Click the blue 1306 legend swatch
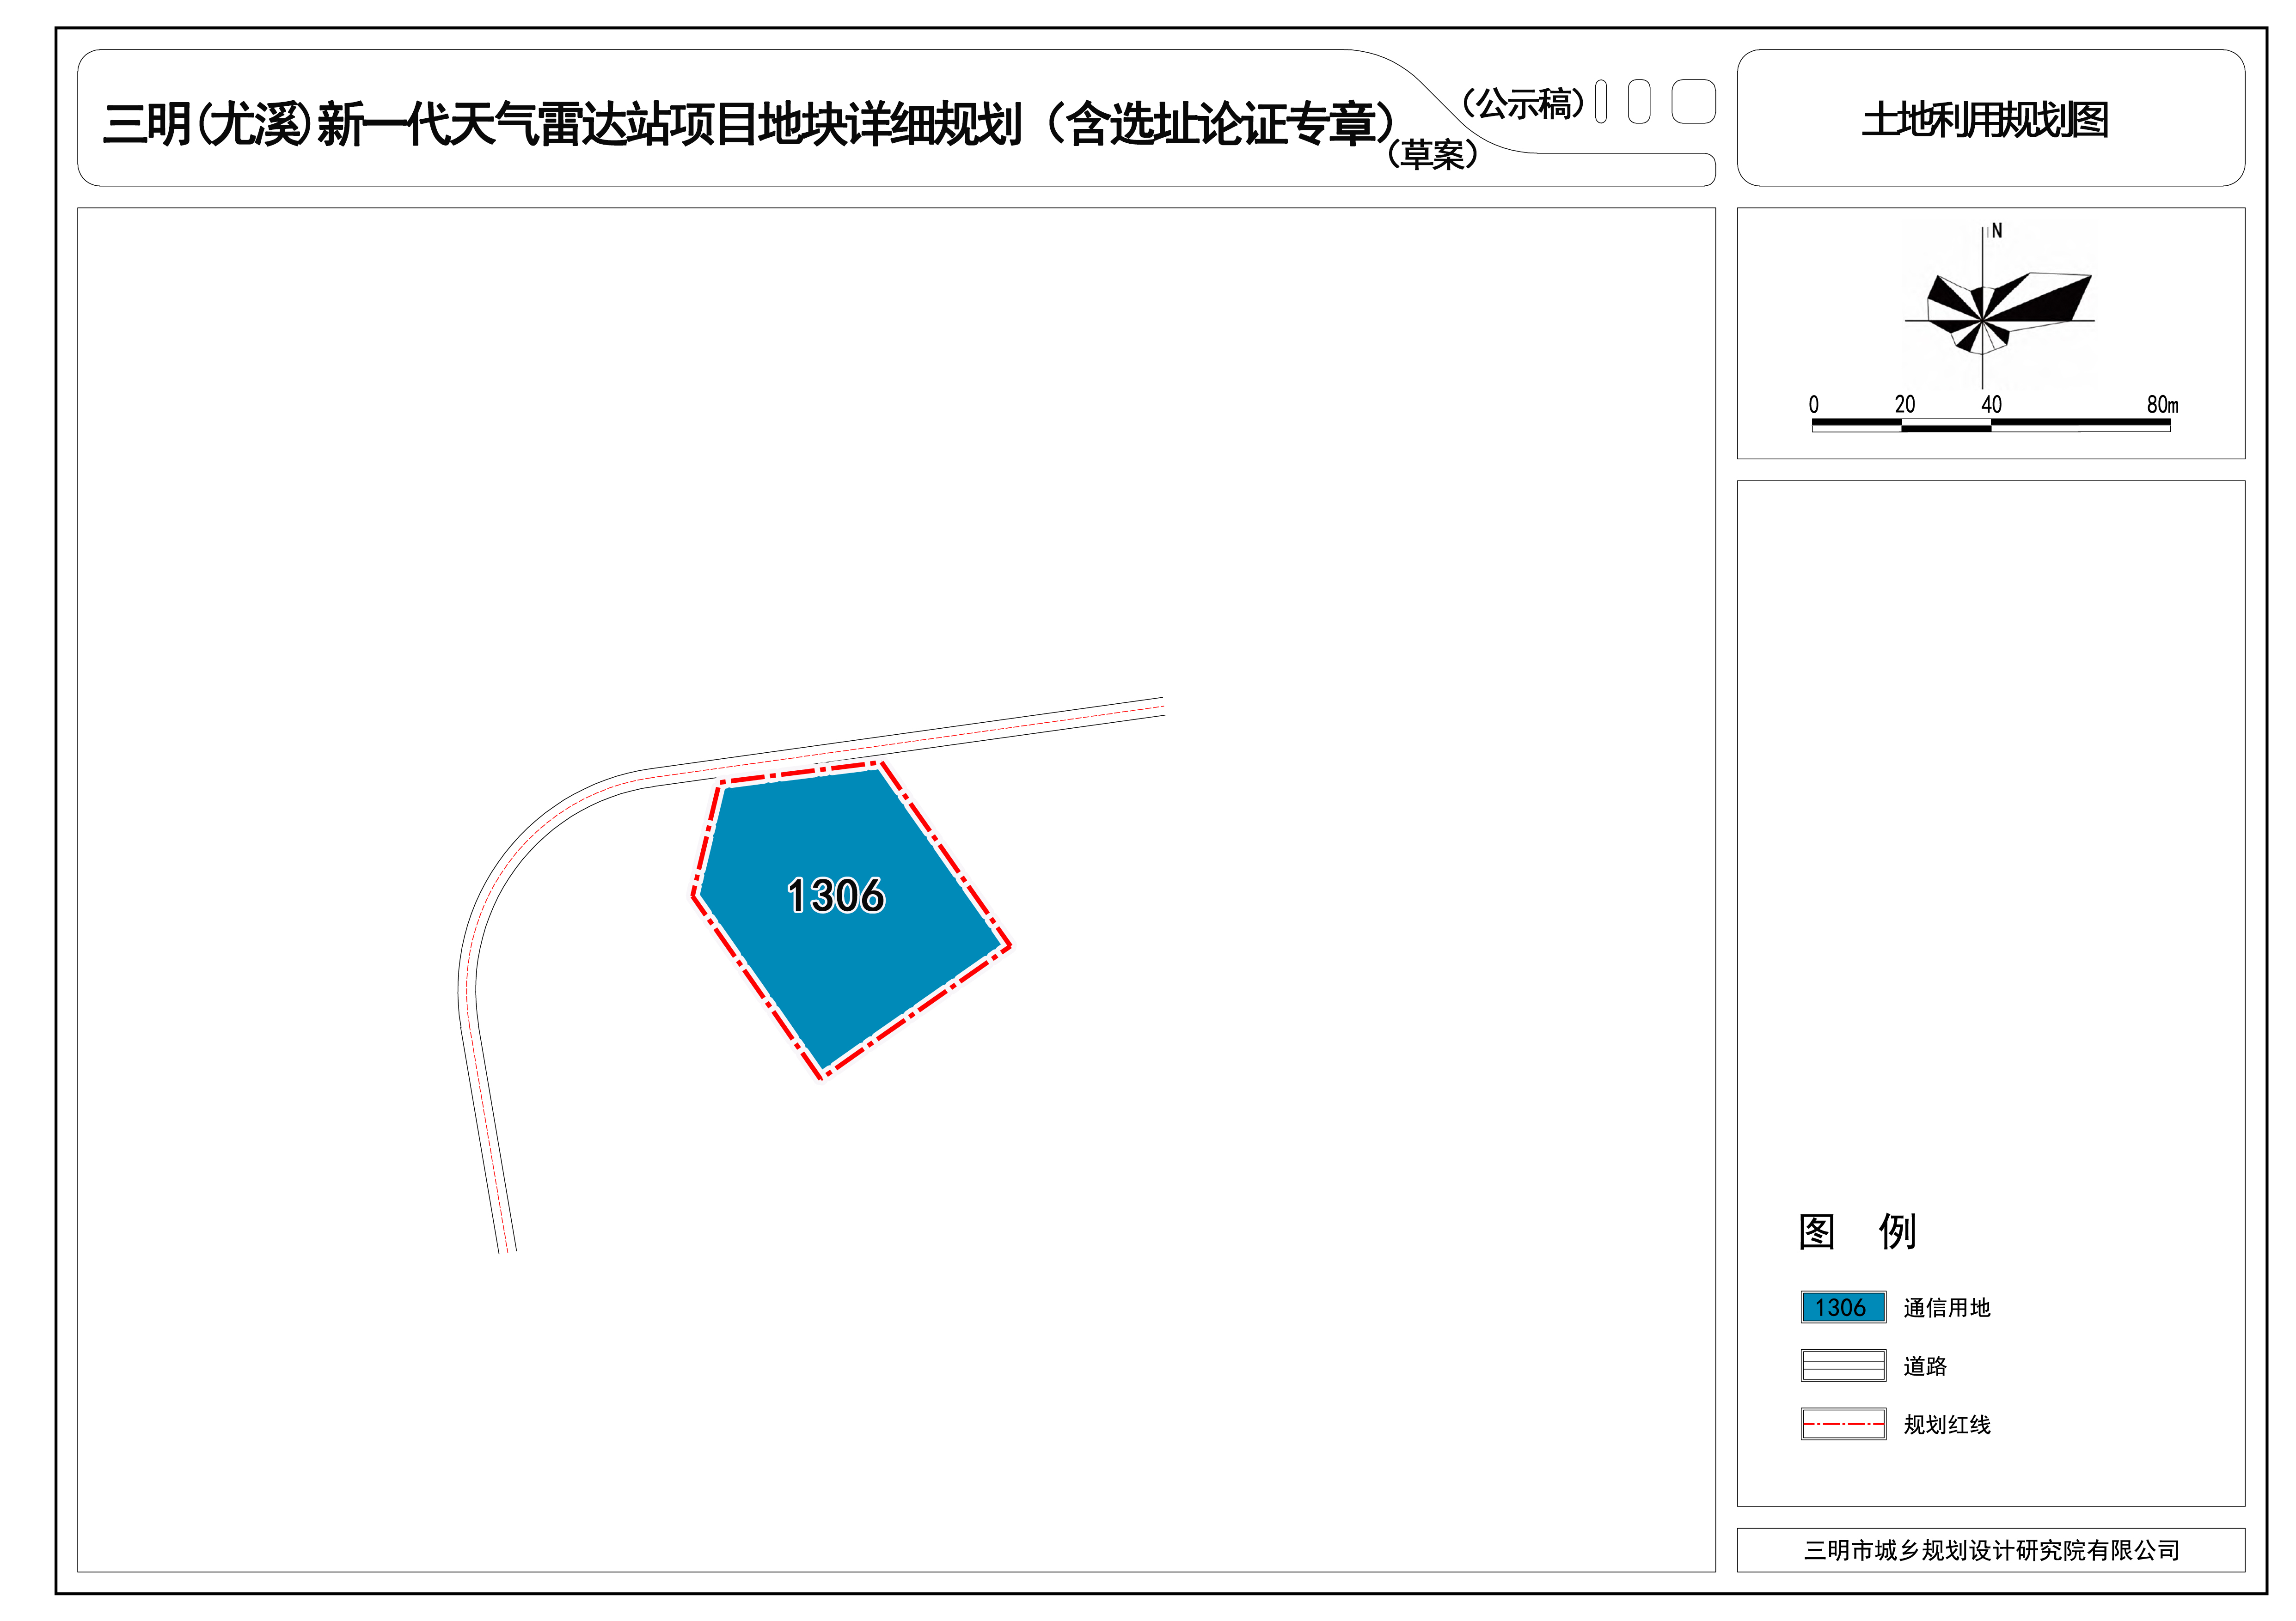2296x1621 pixels. (1843, 1307)
